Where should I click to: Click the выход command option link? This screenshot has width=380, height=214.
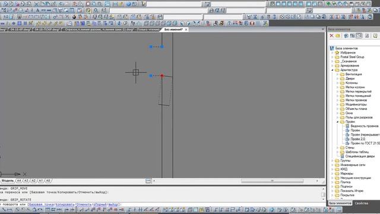pyautogui.click(x=113, y=204)
